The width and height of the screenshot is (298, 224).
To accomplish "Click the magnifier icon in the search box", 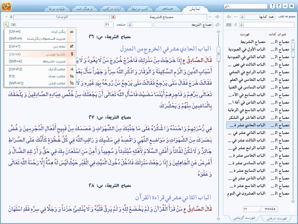I will [227, 6].
